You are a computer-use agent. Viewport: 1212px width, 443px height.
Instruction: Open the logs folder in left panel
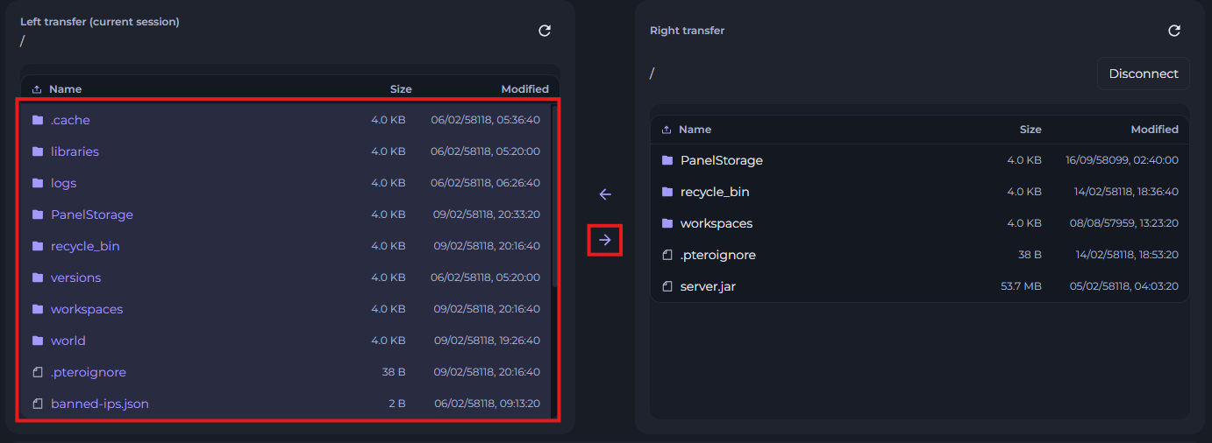63,183
